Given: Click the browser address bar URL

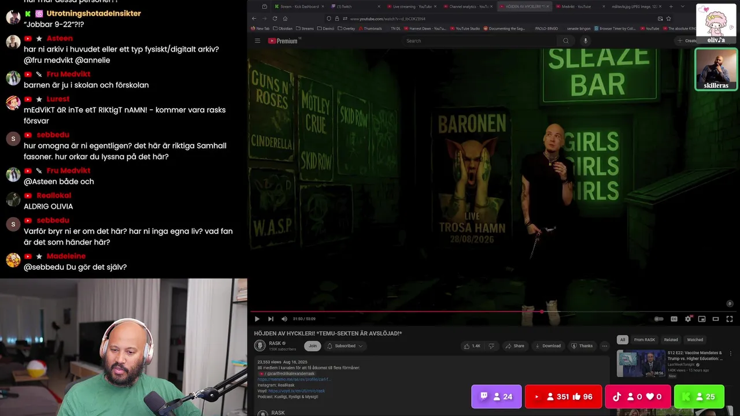Looking at the screenshot, I should (387, 18).
